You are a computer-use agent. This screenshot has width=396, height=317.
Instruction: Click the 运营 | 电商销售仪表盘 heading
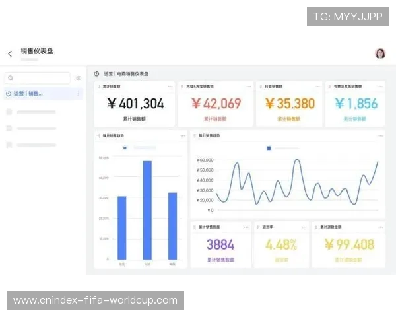point(126,74)
